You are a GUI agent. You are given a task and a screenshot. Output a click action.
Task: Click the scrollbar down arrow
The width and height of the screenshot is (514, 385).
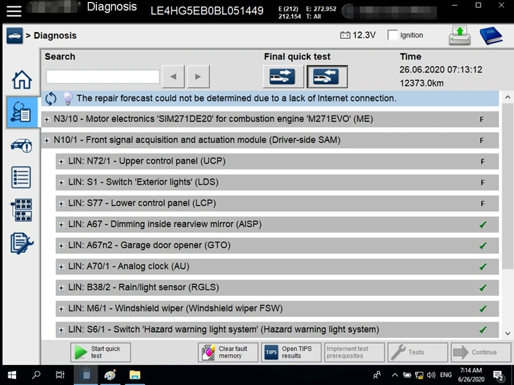click(508, 334)
